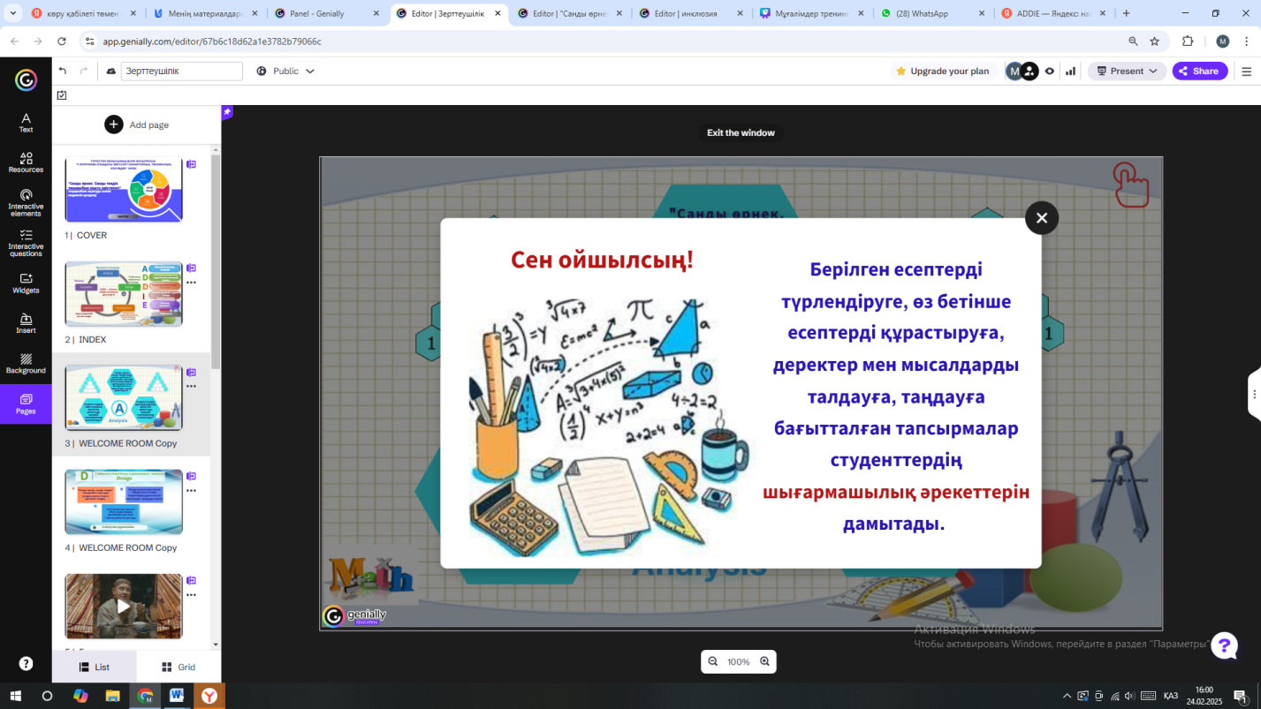The height and width of the screenshot is (709, 1261).
Task: Click the 100% zoom level value
Action: tap(738, 662)
